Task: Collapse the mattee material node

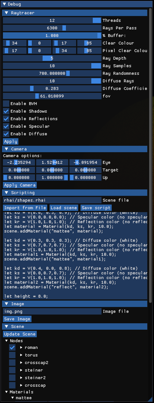Action: tap(12, 398)
